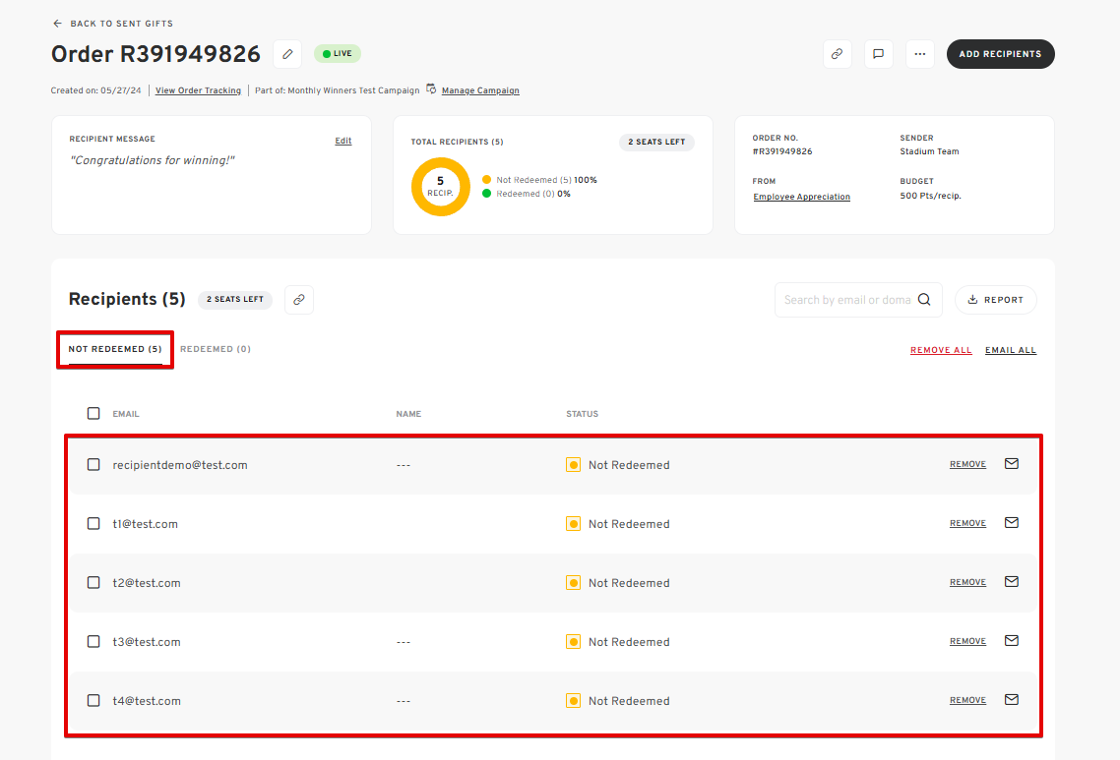Click the Order R391949826 title

(156, 54)
